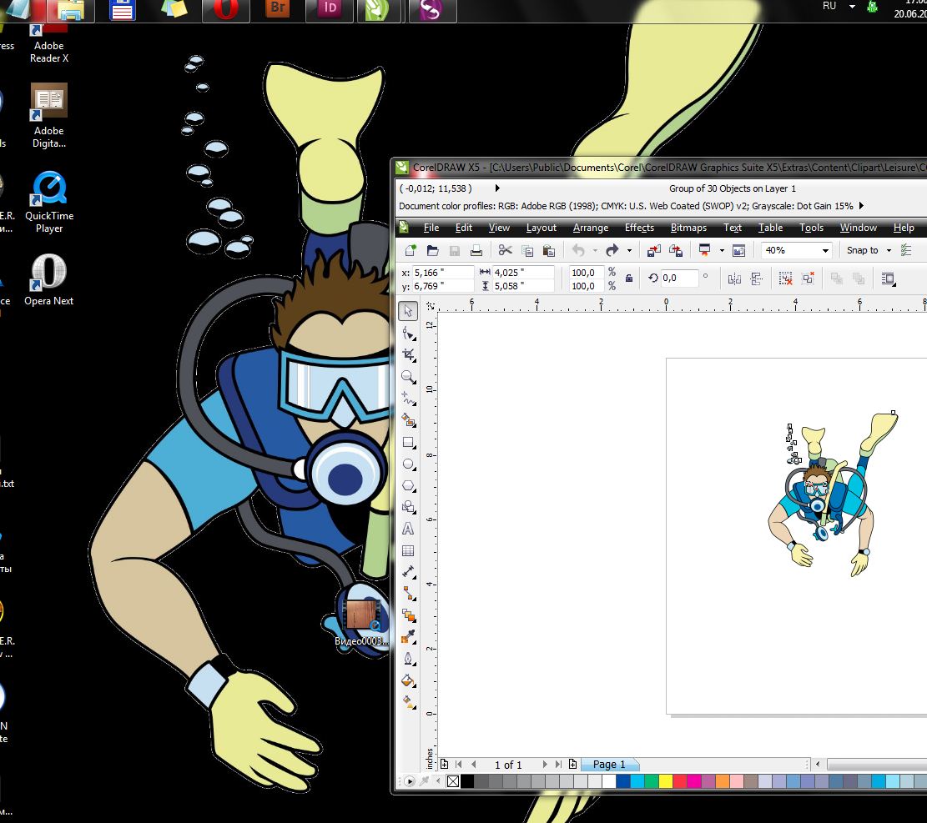Open the Bitmaps menu
Image resolution: width=927 pixels, height=823 pixels.
(688, 228)
